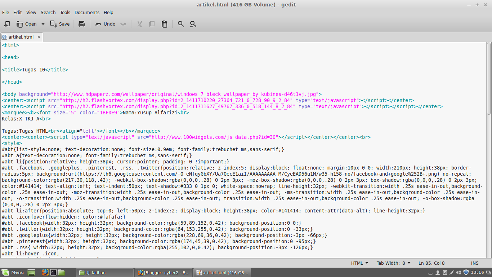The height and width of the screenshot is (277, 492).
Task: Paste from the clipboard
Action: pos(164,24)
